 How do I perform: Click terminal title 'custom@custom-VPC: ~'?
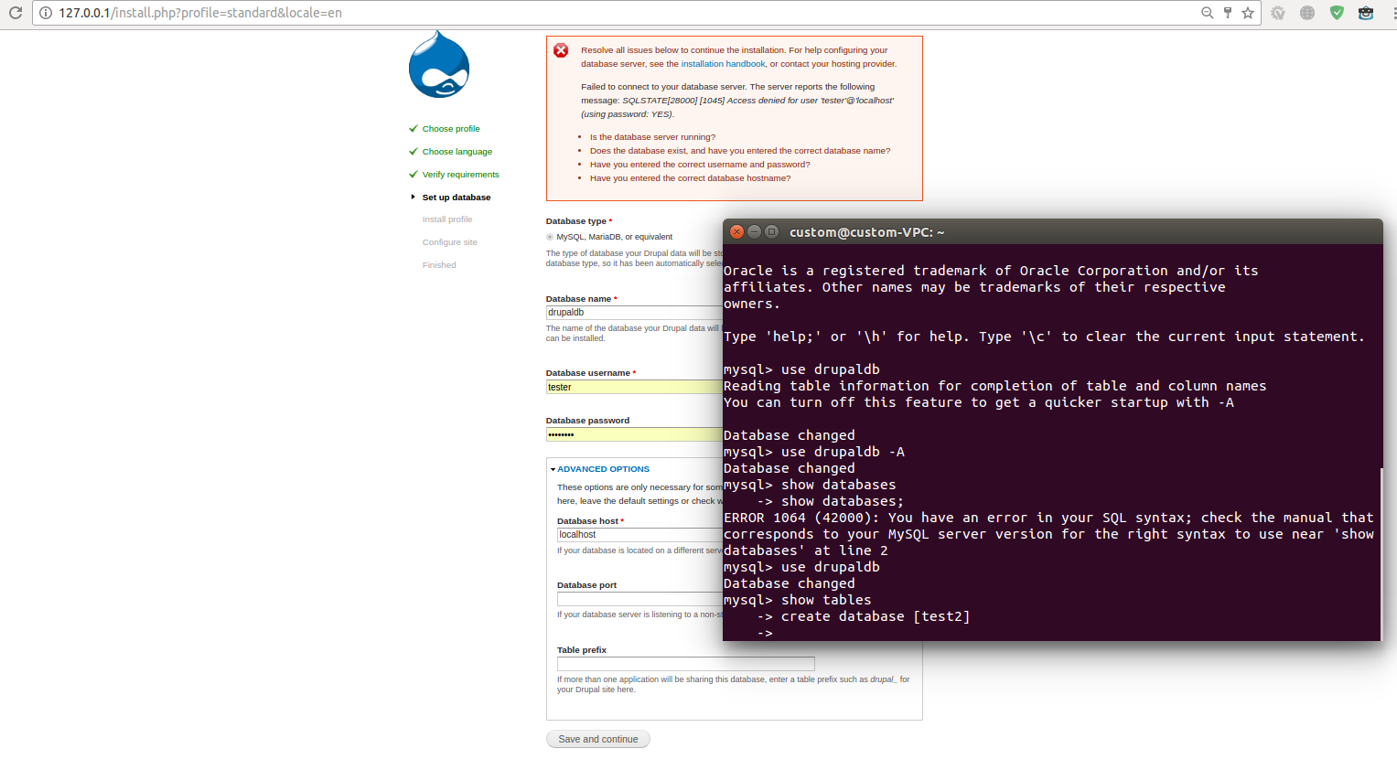point(867,232)
